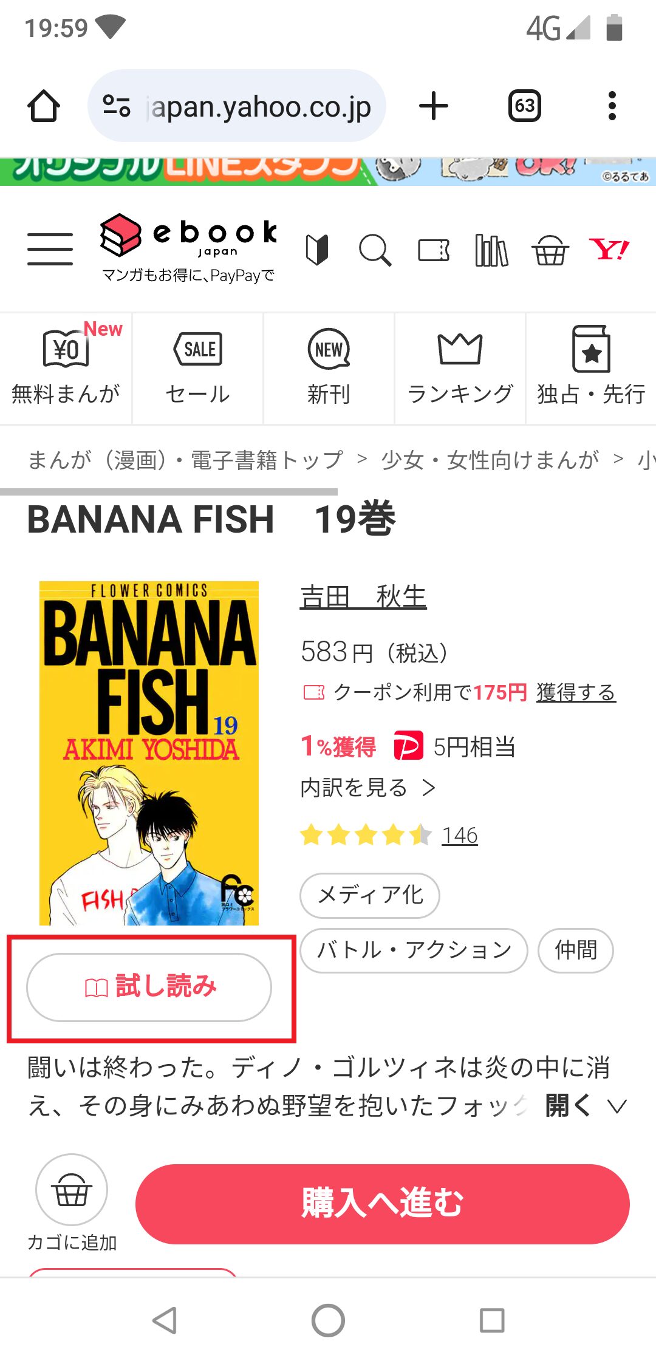Tap the search magnifier icon
Screen dimensions: 656x1364
coord(375,250)
